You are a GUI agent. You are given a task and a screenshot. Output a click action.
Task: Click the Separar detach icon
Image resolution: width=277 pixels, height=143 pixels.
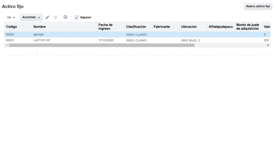76,17
